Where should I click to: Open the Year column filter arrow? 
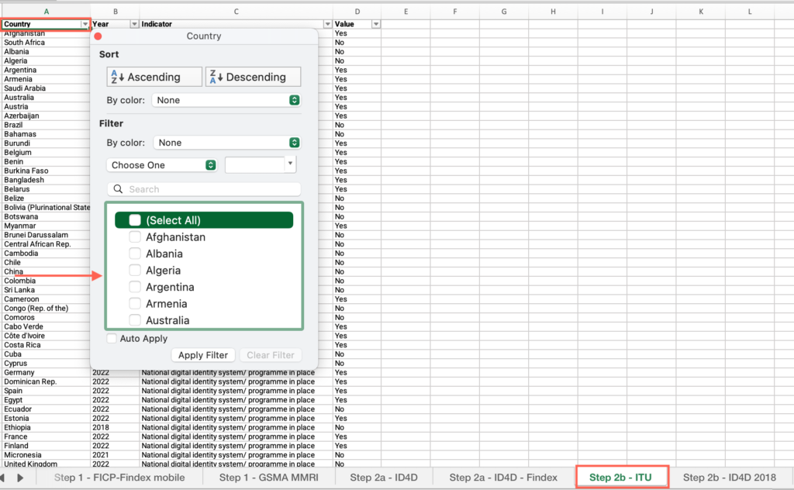pos(134,24)
